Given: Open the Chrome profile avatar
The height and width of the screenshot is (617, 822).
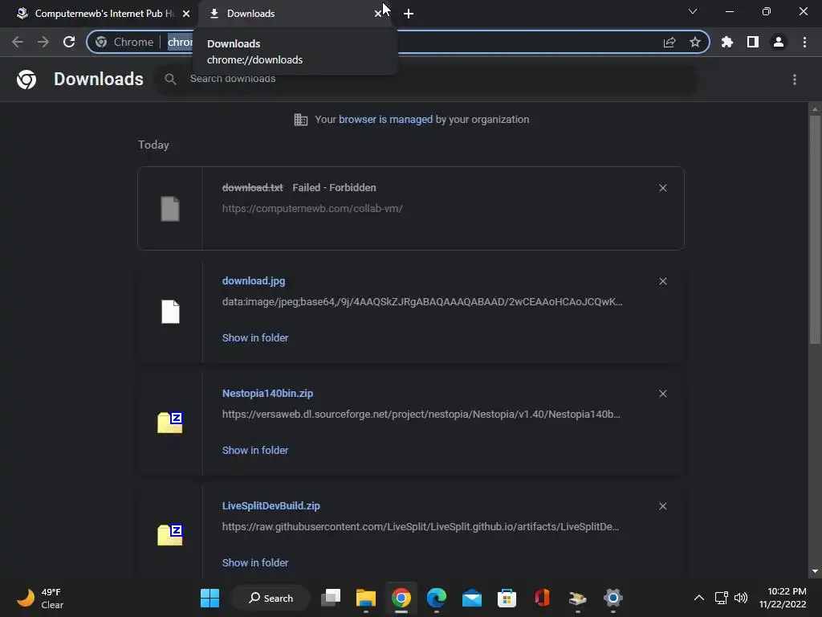Looking at the screenshot, I should point(779,42).
